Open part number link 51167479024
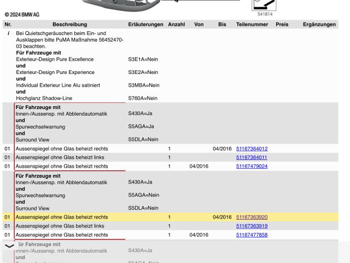350x263 pixels. 252,166
